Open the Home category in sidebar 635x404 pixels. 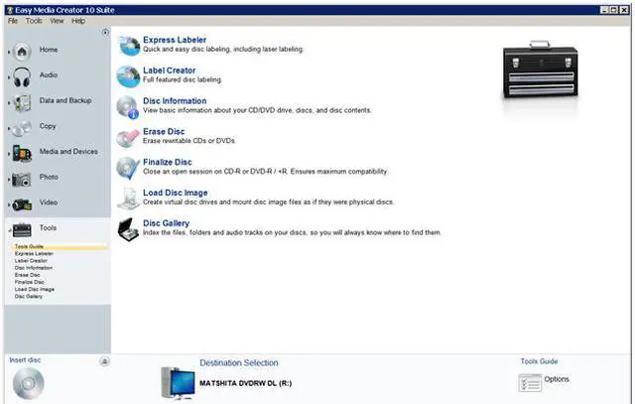click(x=49, y=50)
